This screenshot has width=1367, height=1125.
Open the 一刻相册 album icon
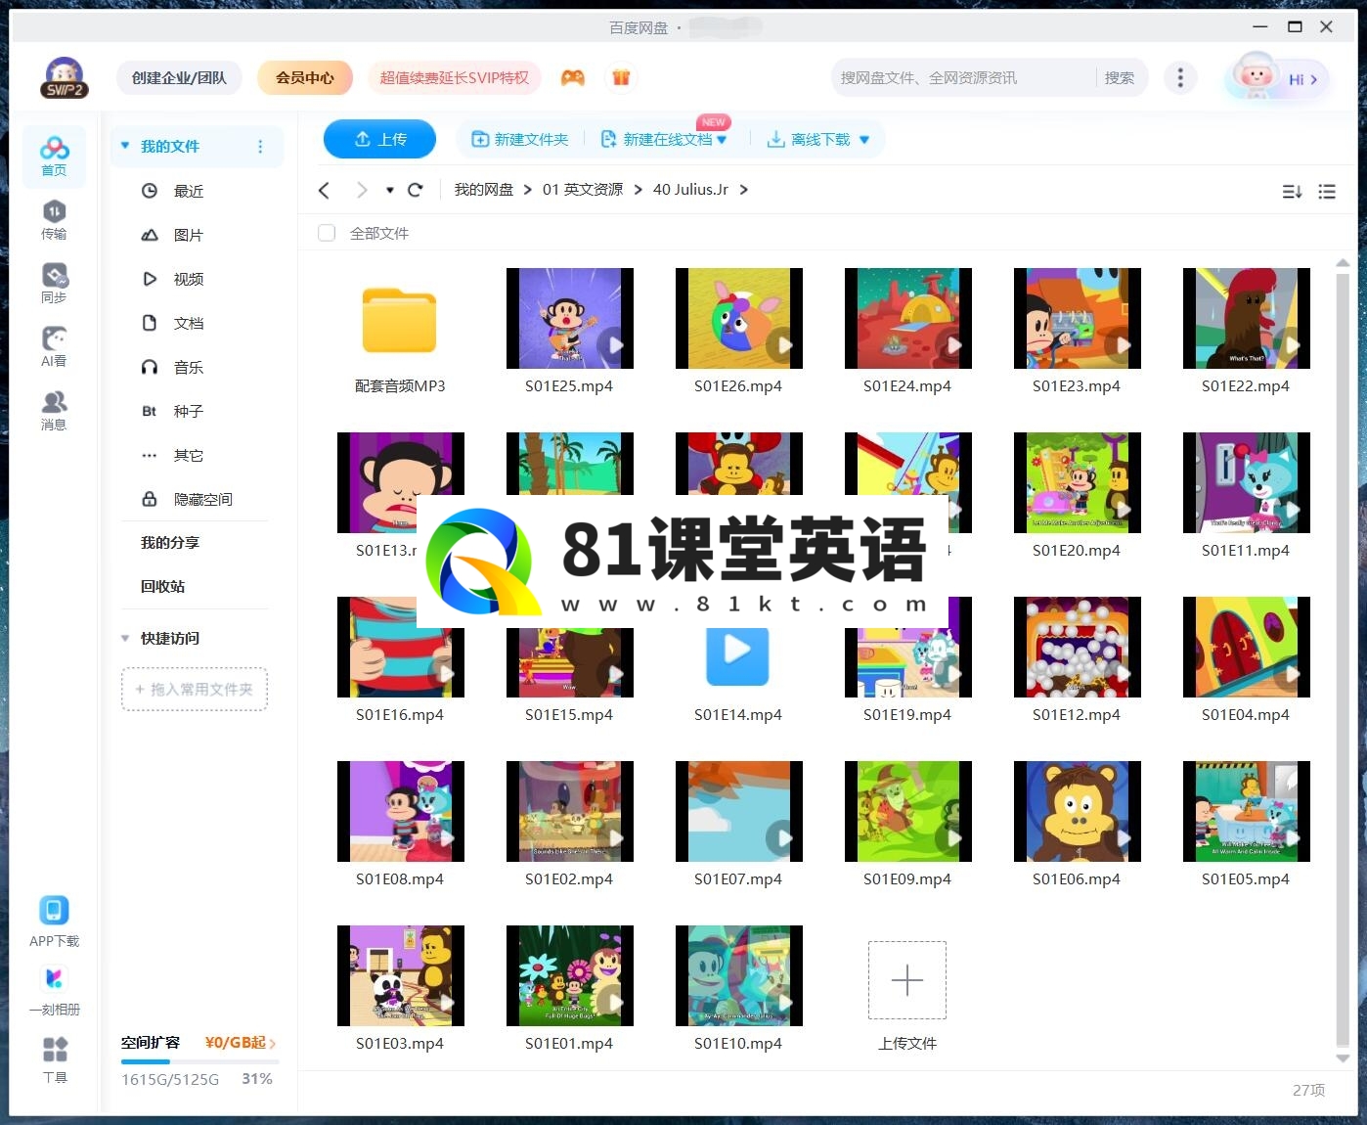tap(54, 991)
